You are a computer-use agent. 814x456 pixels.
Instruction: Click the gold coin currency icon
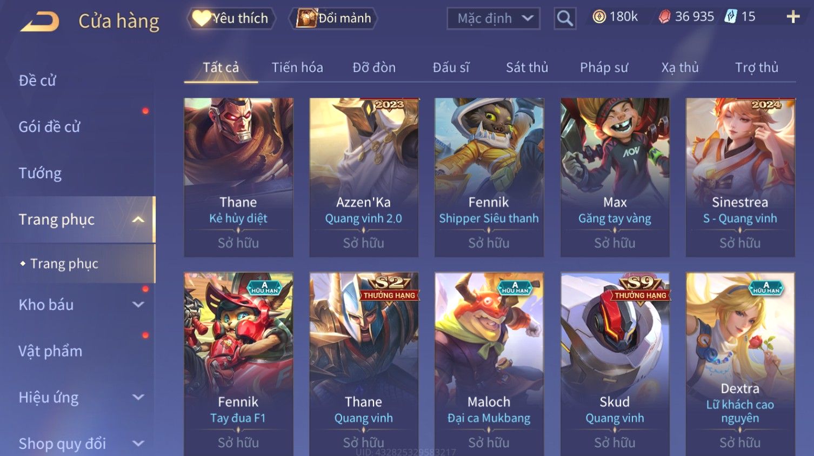click(x=599, y=17)
